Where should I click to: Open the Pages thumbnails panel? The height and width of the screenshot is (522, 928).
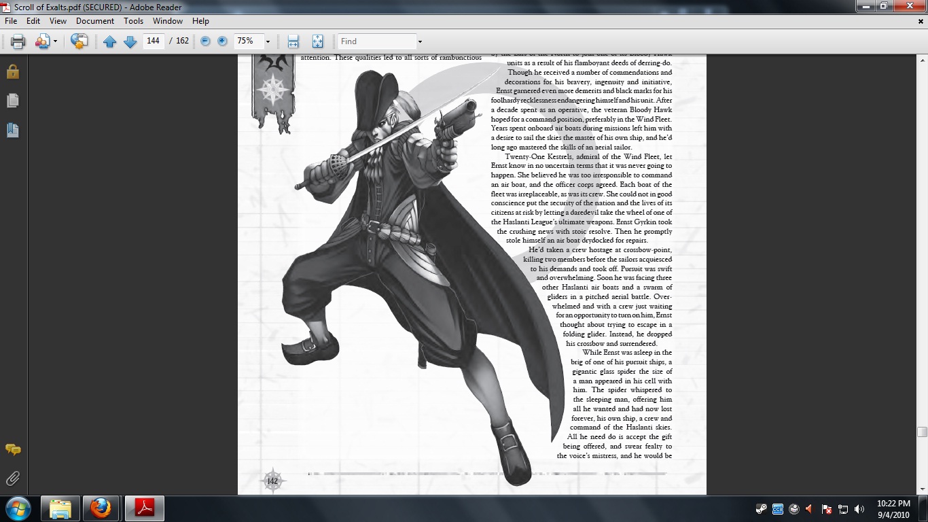[13, 101]
